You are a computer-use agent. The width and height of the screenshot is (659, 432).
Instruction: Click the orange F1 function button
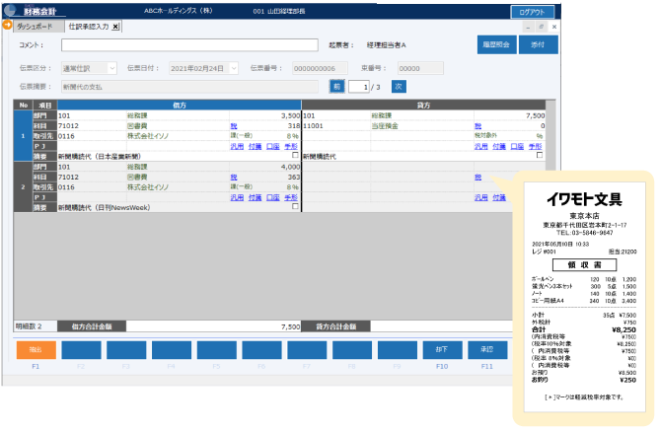[x=36, y=350]
